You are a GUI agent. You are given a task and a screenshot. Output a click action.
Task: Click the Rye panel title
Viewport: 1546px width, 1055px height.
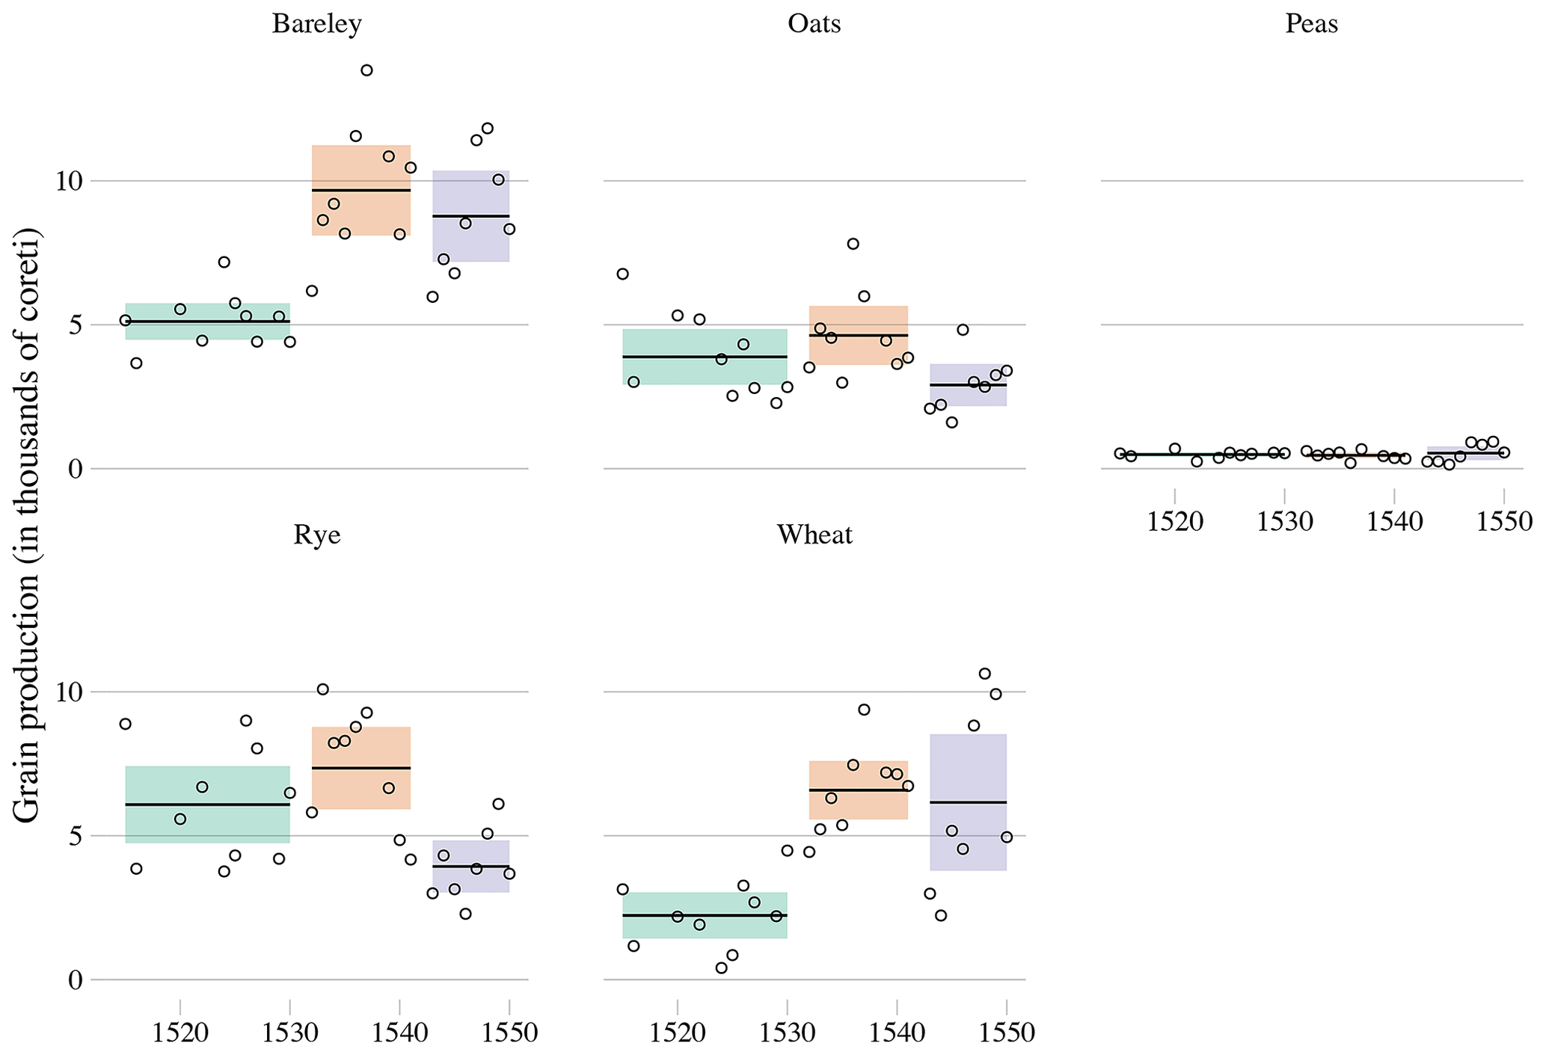[x=317, y=535]
